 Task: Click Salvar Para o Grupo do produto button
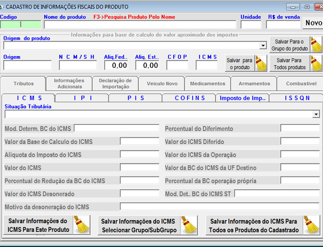pyautogui.click(x=290, y=45)
